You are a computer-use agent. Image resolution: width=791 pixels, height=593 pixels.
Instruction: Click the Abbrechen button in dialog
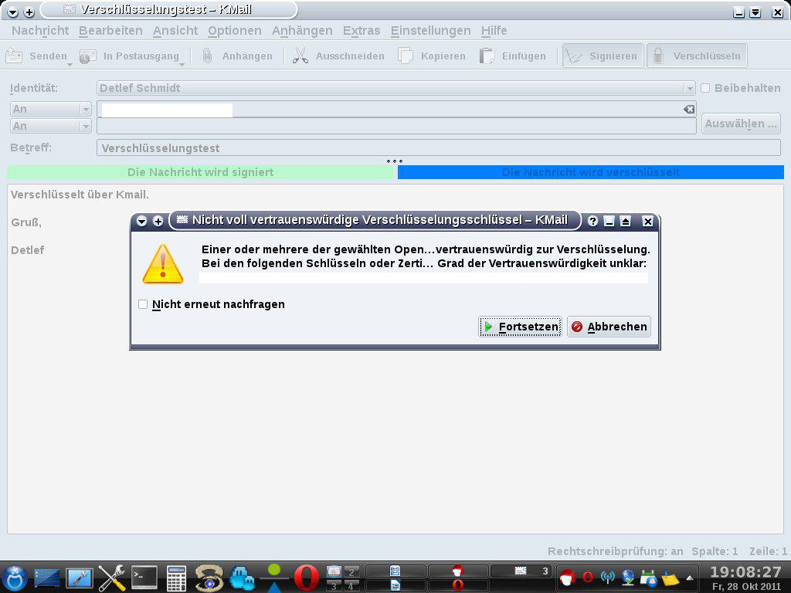click(x=609, y=327)
